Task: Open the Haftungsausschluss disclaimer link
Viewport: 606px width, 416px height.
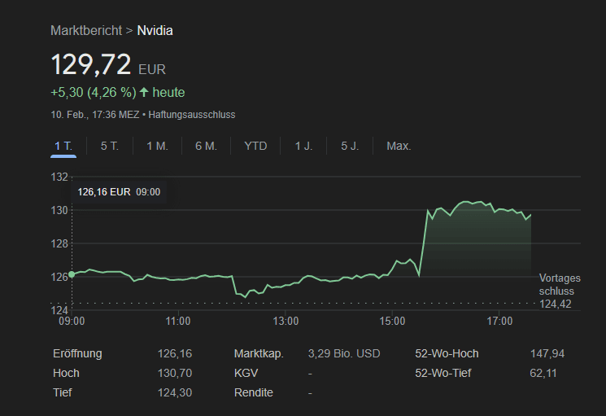Action: tap(191, 115)
